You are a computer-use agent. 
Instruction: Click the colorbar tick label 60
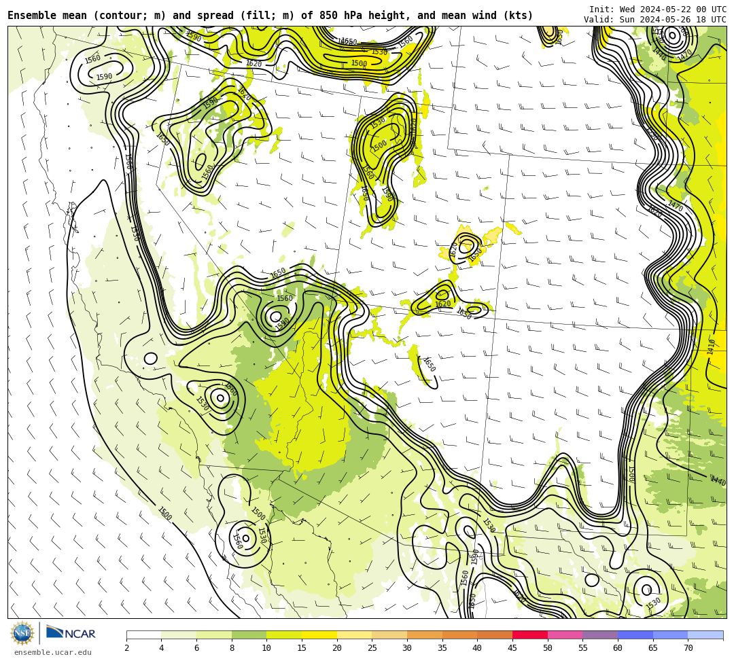(x=618, y=648)
